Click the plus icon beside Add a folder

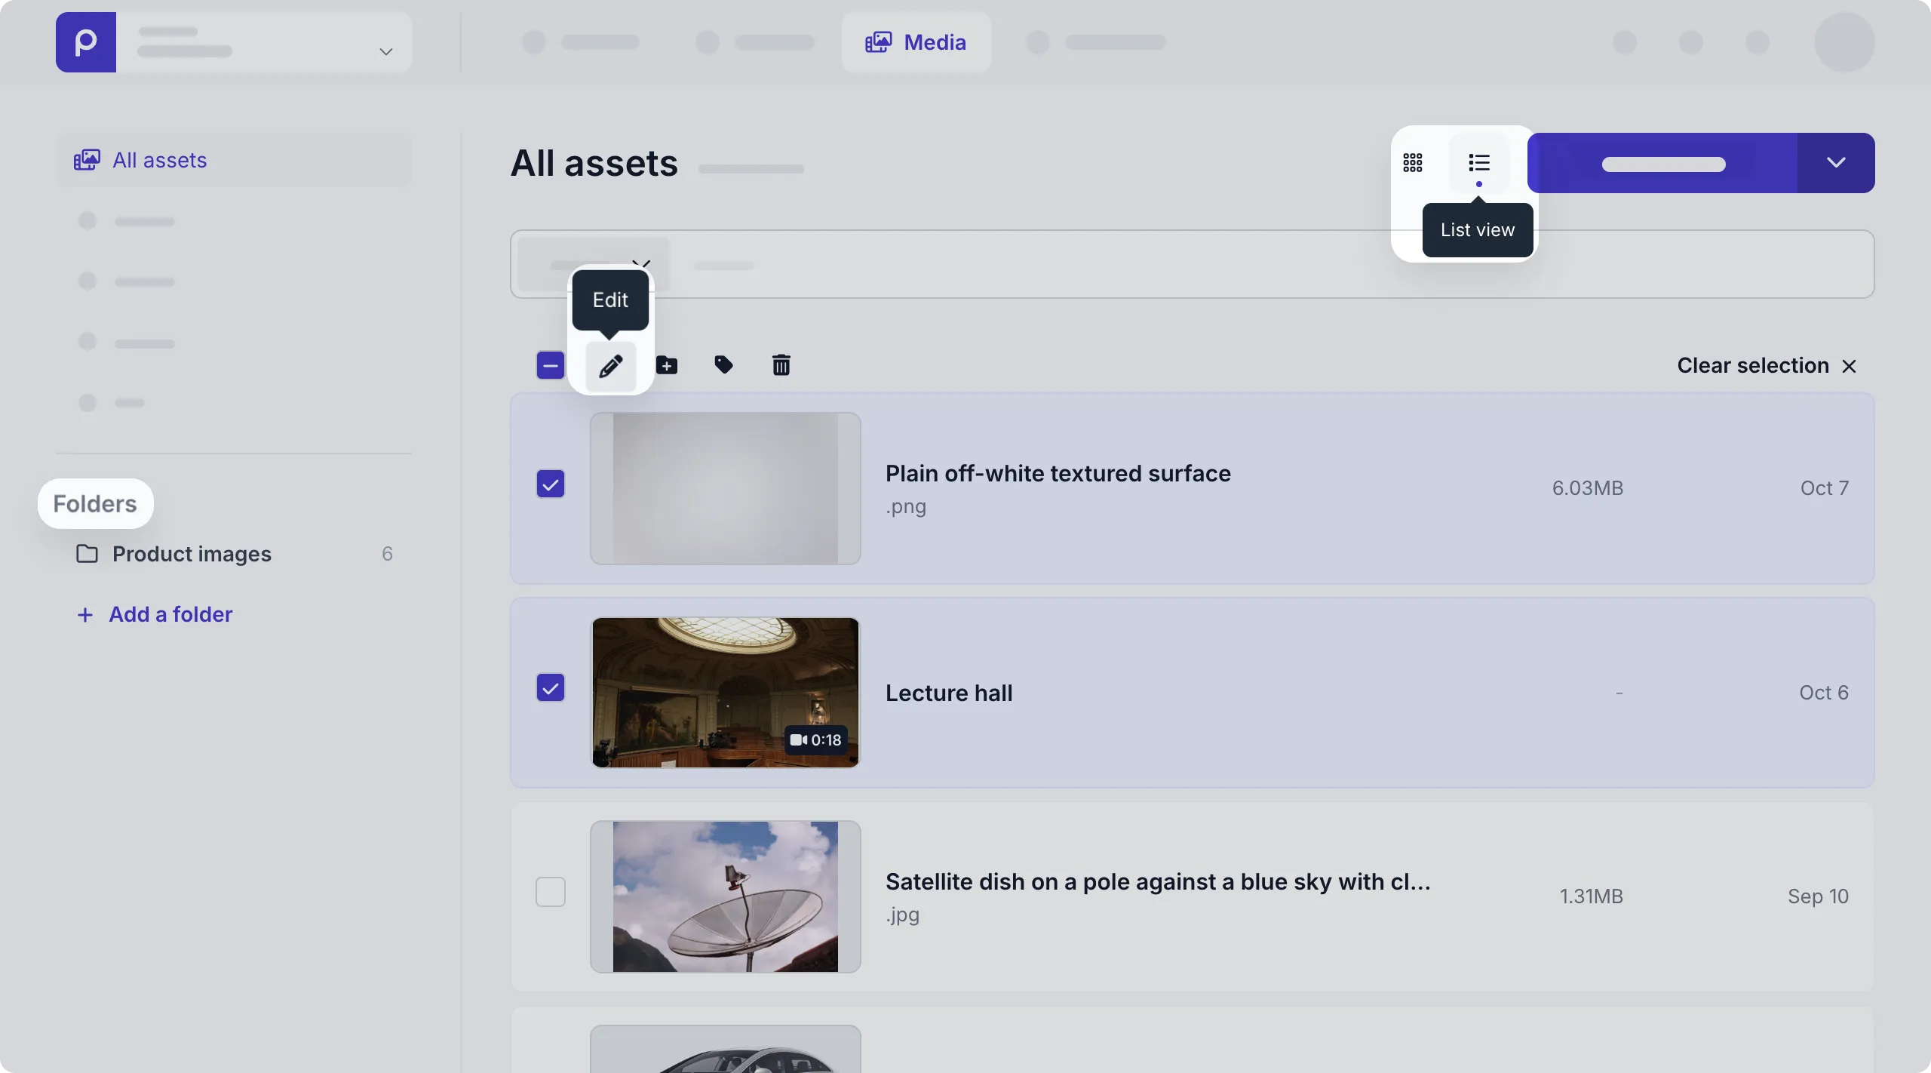pos(85,615)
